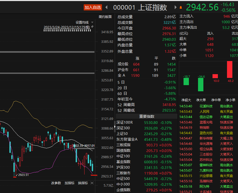Select the 净中单 column label

[x=216, y=100]
